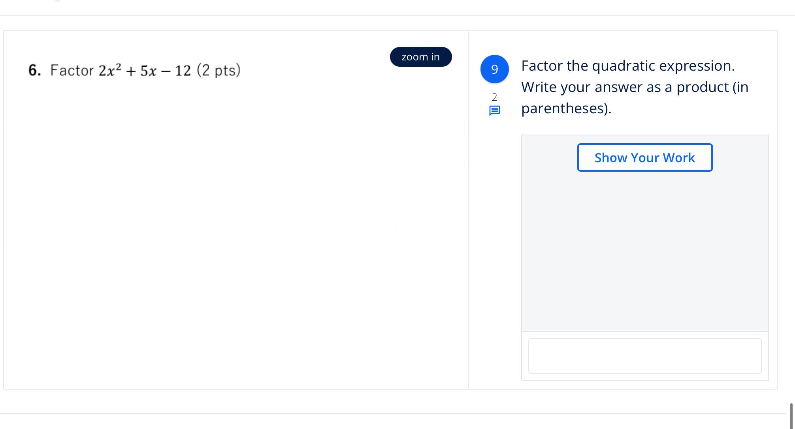Click 'Factor the quadratic expression.' prompt text
This screenshot has height=429, width=795.
point(628,66)
